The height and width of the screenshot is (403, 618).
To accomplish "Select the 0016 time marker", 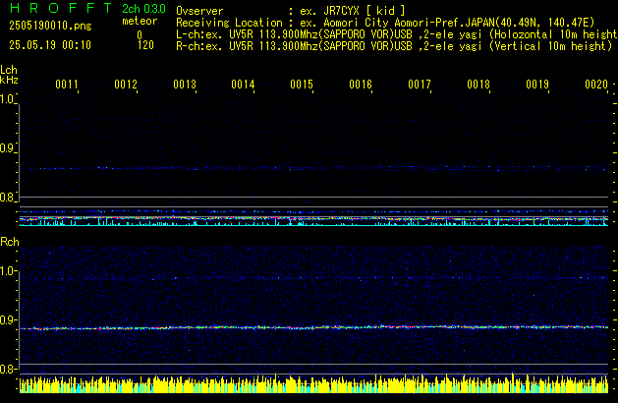I will (361, 85).
